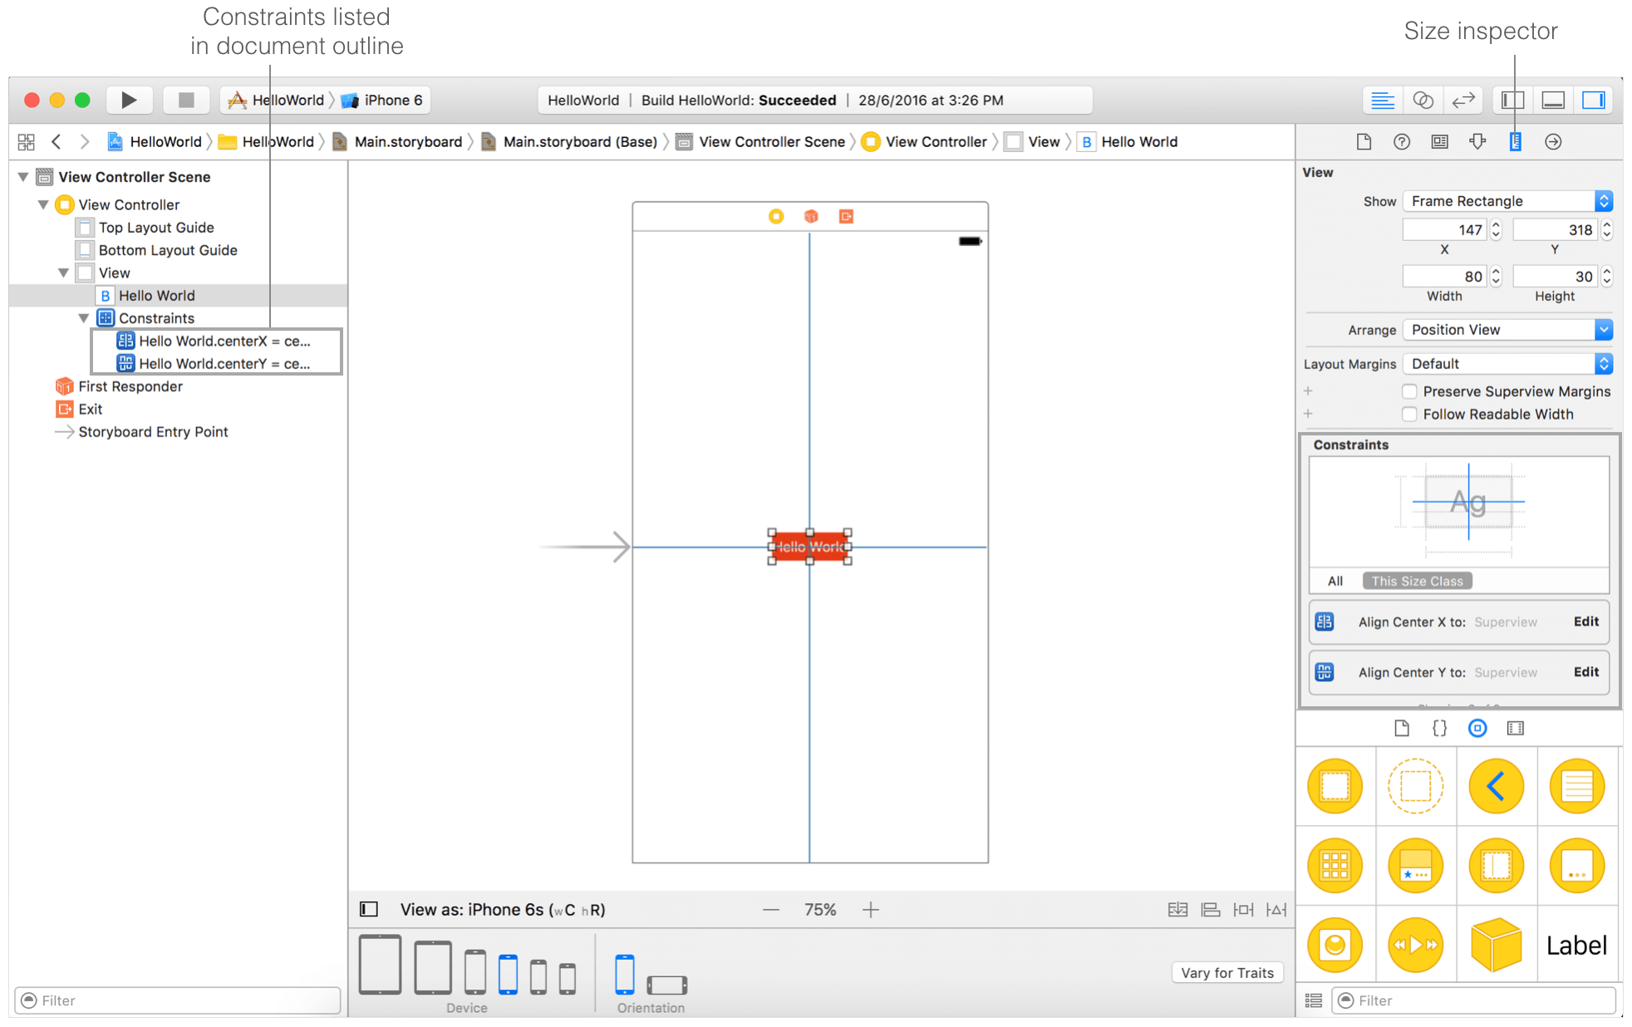Screen dimensions: 1632x1027
Task: Select the All constraints tab
Action: pyautogui.click(x=1335, y=581)
